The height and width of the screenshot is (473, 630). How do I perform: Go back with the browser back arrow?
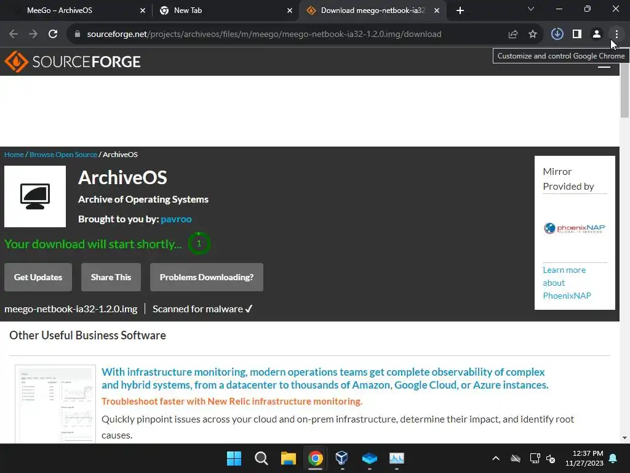click(14, 34)
